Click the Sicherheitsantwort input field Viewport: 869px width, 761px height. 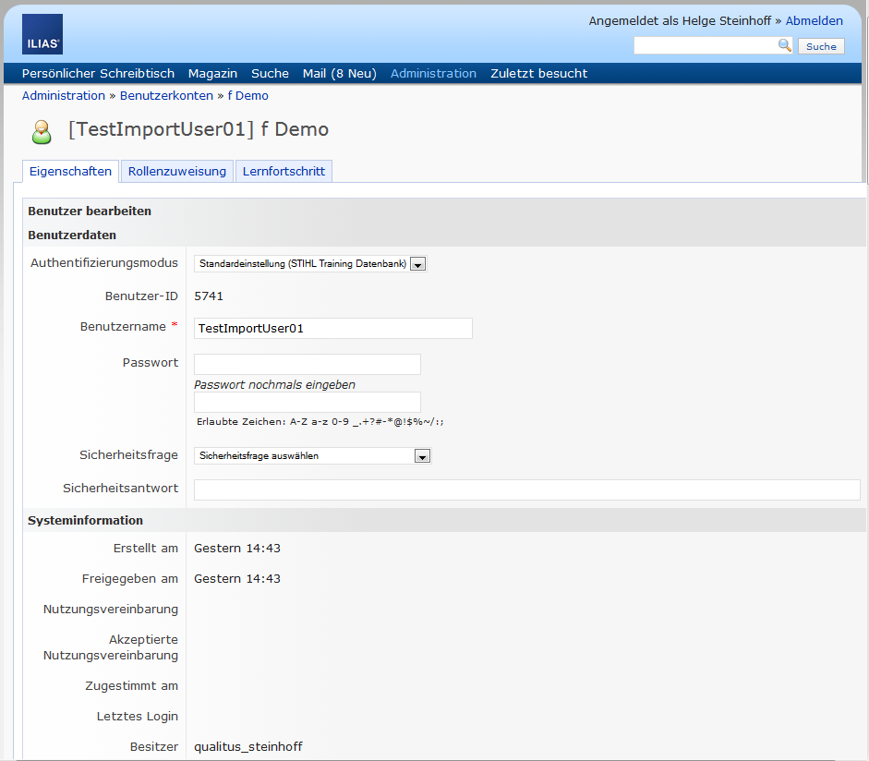tap(526, 489)
